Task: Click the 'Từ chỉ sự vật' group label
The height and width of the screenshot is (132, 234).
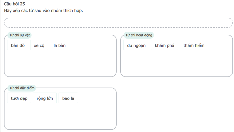Action: 20,35
